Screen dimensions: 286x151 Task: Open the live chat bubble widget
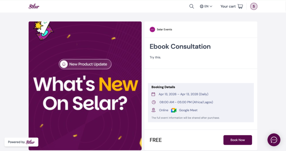[274, 140]
